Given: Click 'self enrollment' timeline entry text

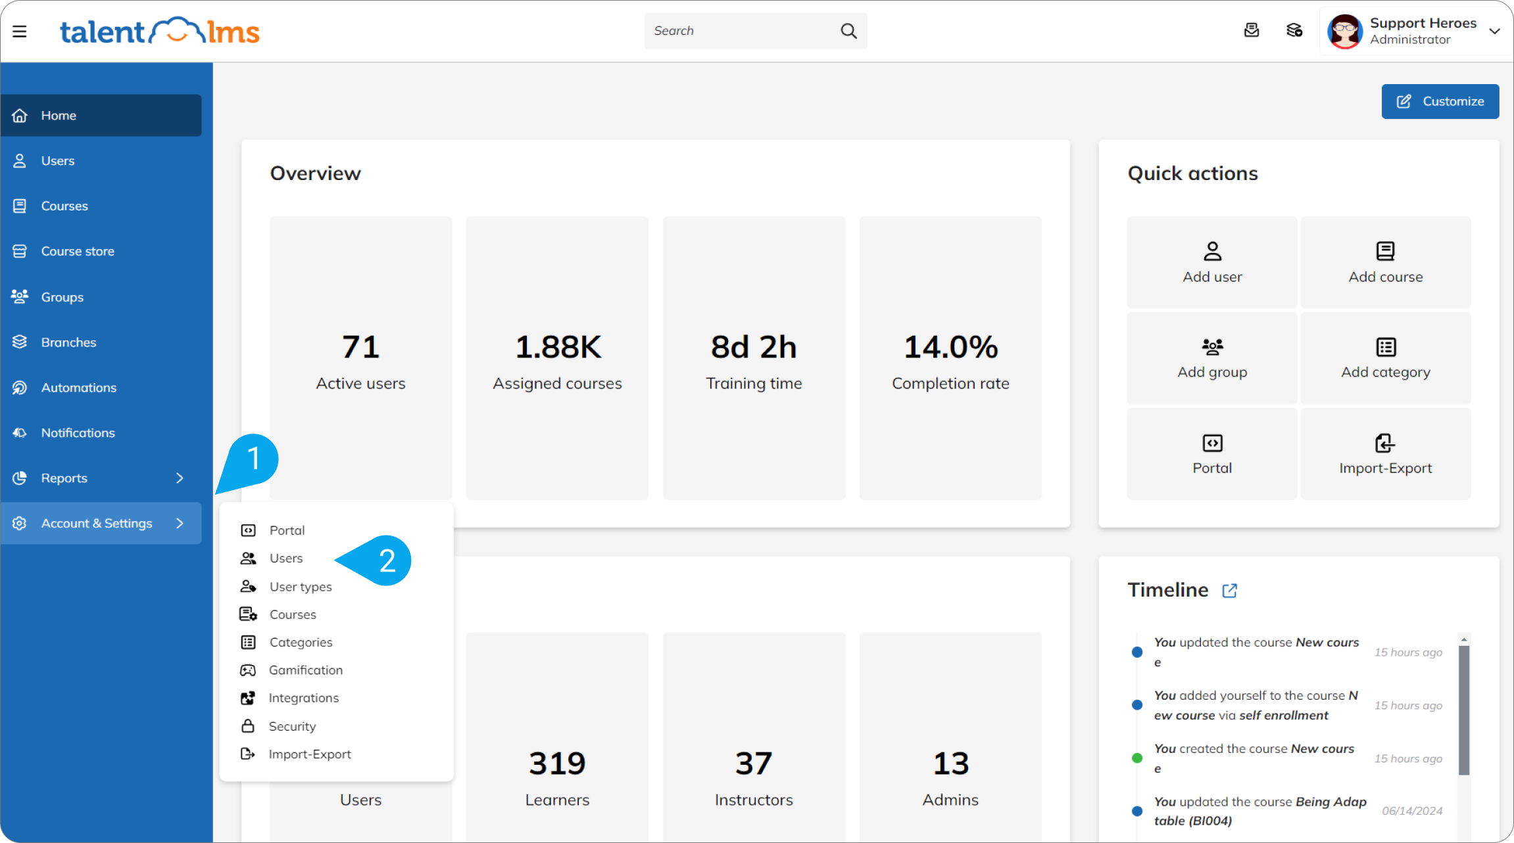Looking at the screenshot, I should click(1284, 716).
